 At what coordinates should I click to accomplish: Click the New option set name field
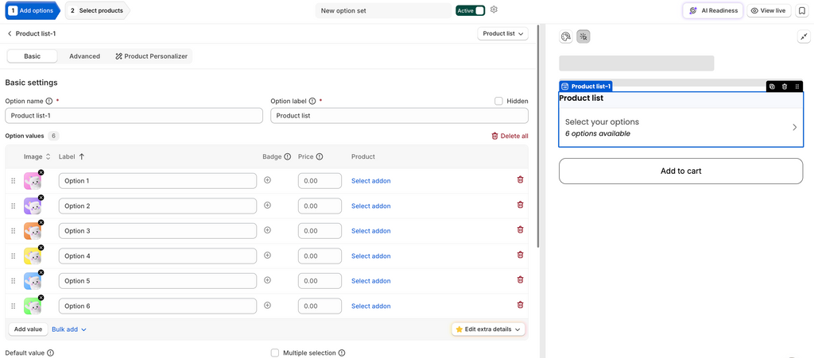[x=384, y=10]
